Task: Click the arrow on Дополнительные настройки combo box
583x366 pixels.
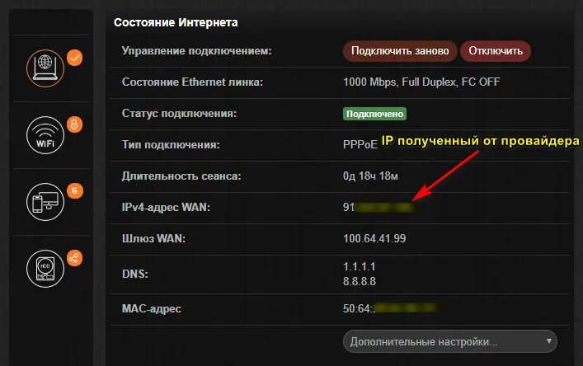Action: coord(549,340)
